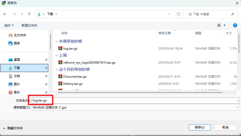Click 取消 button

[225, 127]
